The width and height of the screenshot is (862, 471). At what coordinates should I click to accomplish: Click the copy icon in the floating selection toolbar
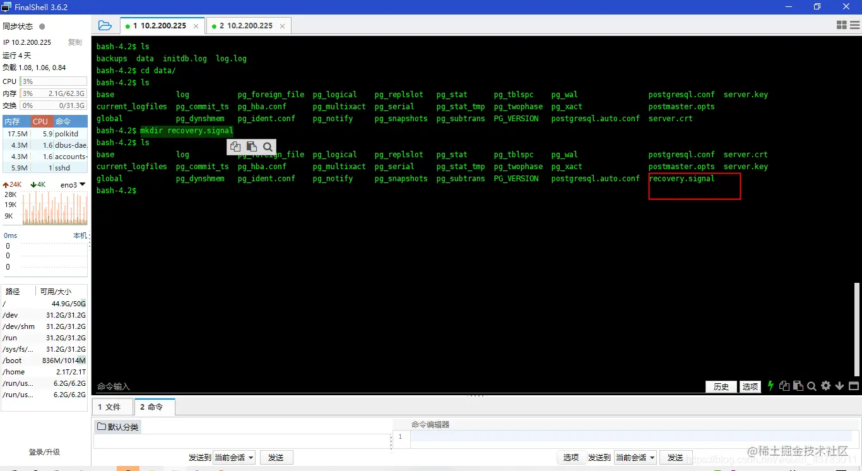coord(235,146)
